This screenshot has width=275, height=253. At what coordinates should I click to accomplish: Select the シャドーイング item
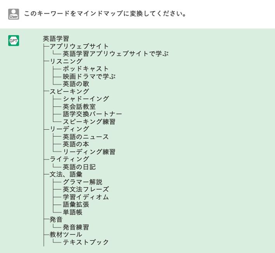pos(86,99)
